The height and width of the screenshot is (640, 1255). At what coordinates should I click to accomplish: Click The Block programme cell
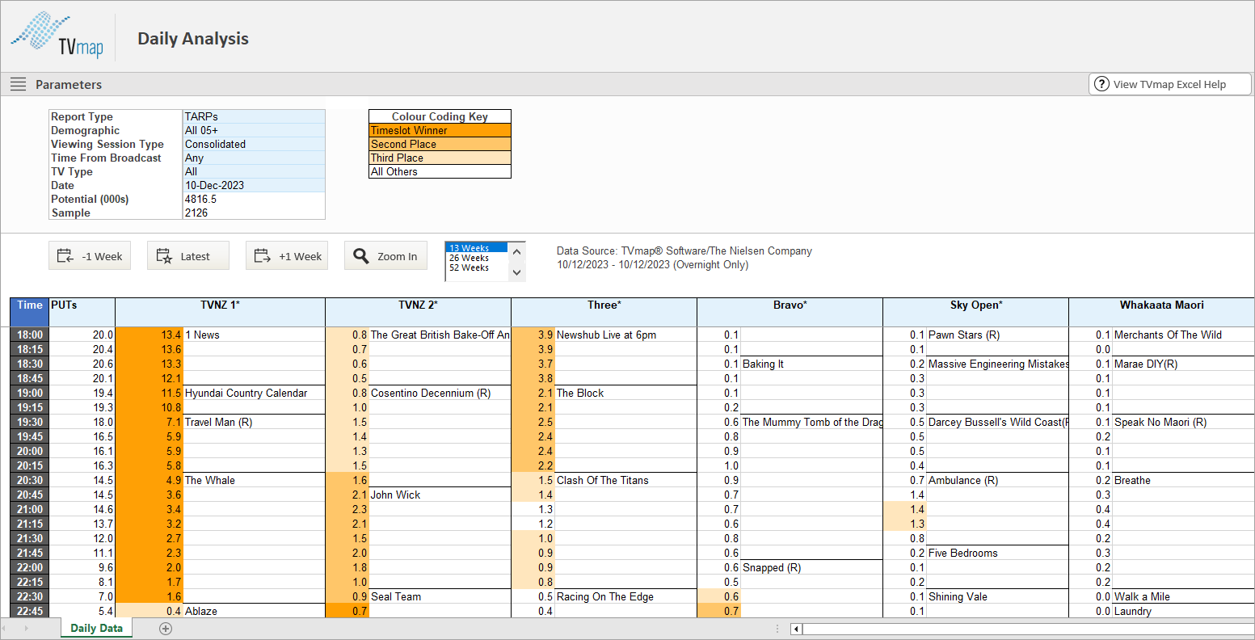625,393
